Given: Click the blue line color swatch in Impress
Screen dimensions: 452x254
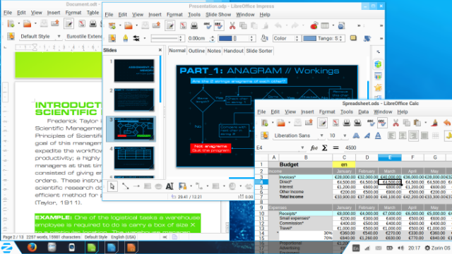Looking at the screenshot, I should pyautogui.click(x=225, y=38).
